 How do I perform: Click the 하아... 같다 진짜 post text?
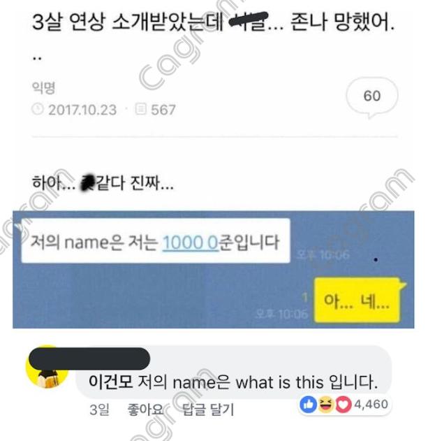[103, 183]
